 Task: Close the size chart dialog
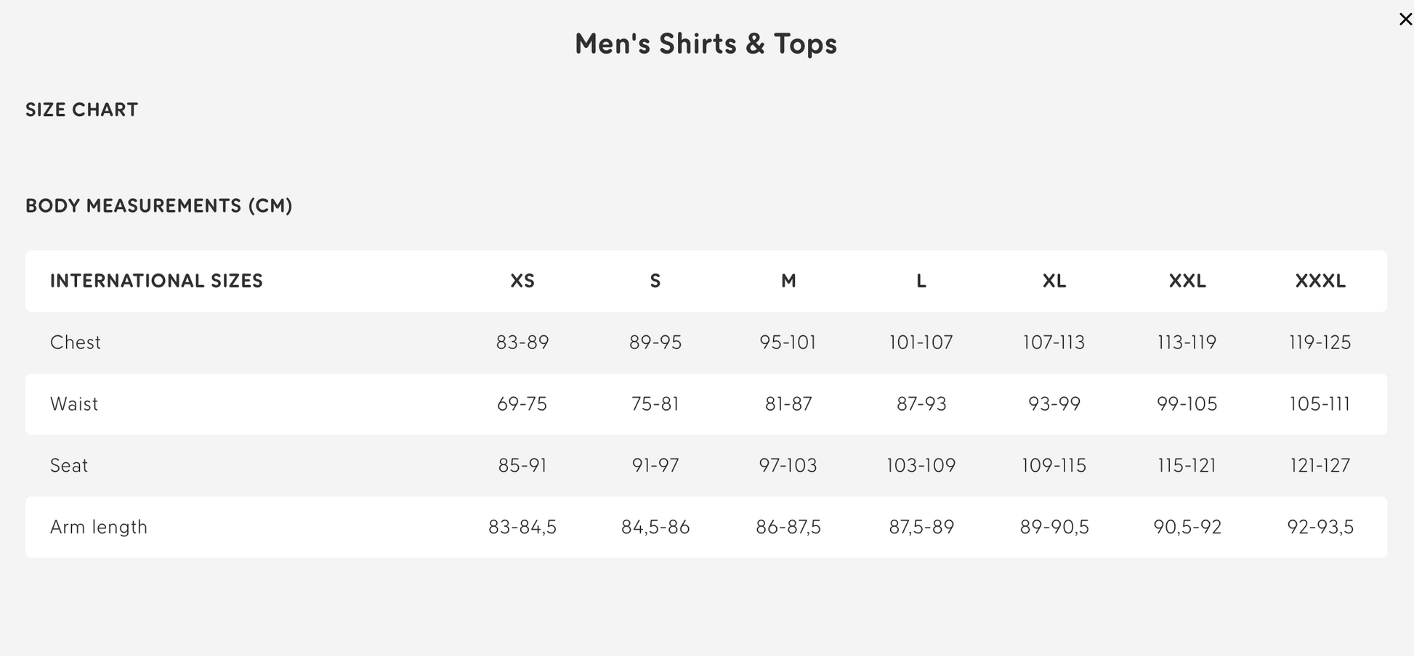(x=1406, y=19)
